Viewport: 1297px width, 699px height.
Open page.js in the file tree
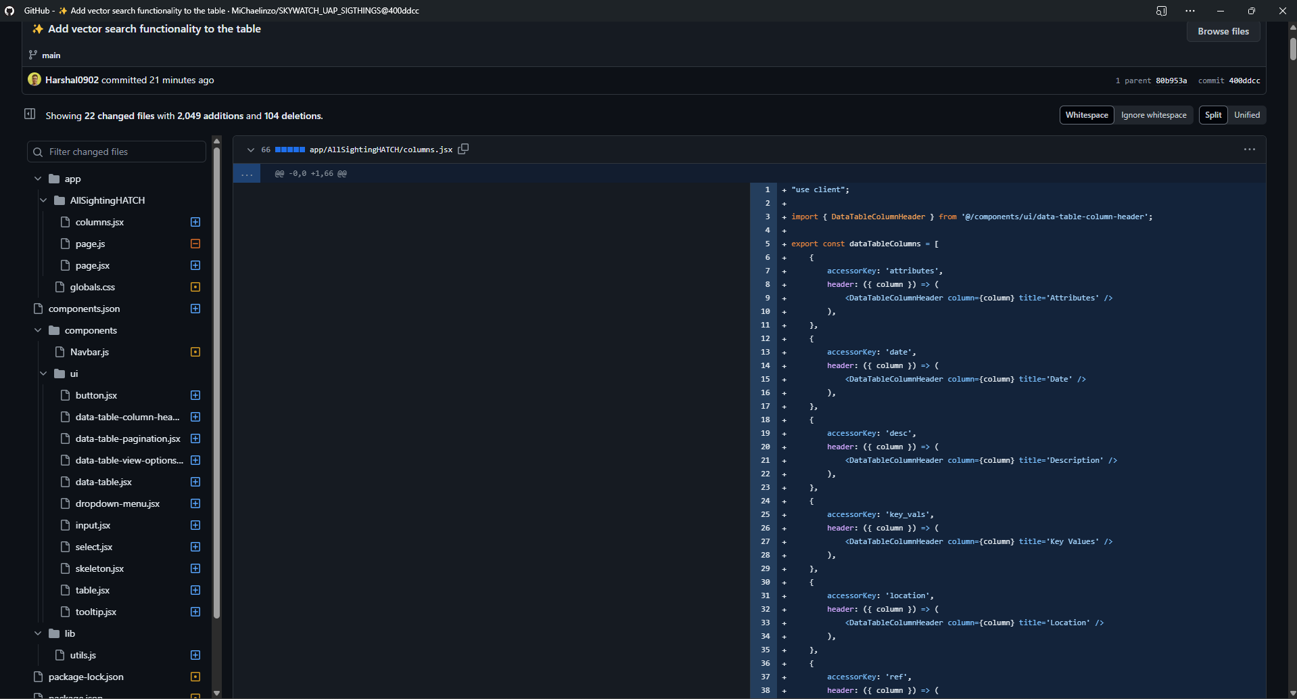pyautogui.click(x=90, y=244)
